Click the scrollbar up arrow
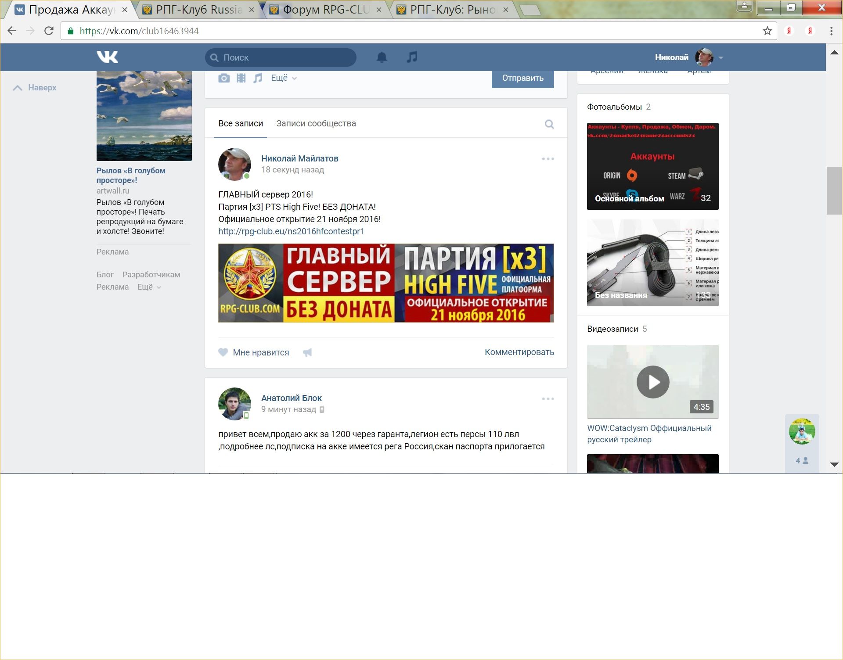The image size is (843, 660). tap(834, 53)
